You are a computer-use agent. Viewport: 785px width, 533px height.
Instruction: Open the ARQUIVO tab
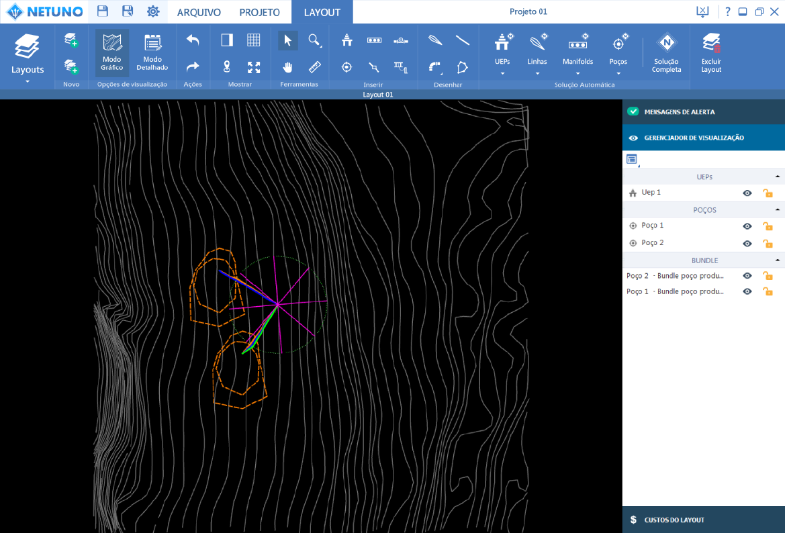point(199,12)
